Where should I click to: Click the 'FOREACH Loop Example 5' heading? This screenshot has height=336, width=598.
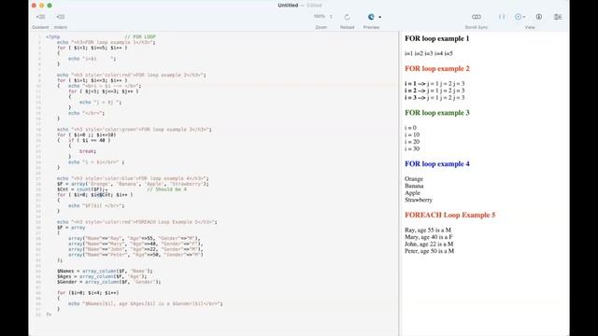click(x=450, y=215)
